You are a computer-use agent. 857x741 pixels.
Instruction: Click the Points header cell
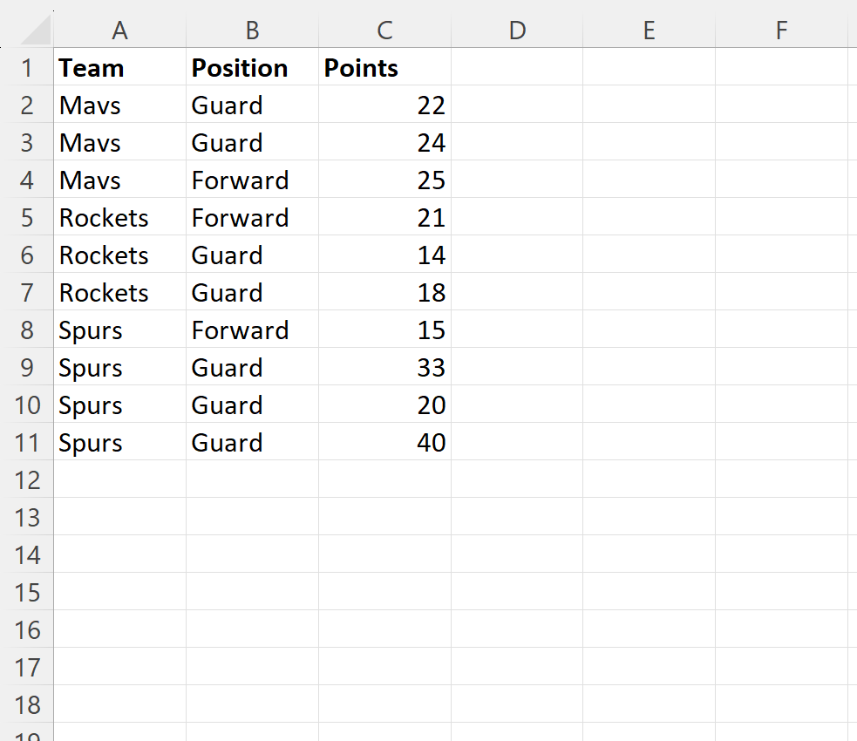pos(384,68)
